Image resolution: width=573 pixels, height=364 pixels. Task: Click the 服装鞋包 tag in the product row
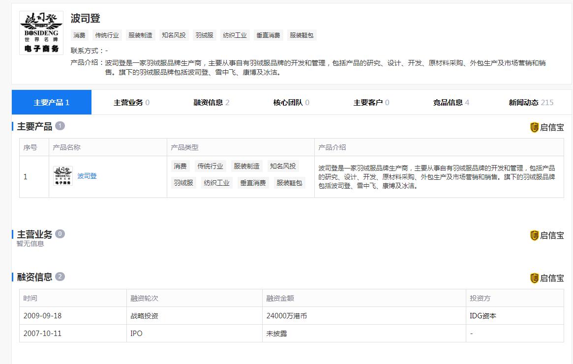290,182
